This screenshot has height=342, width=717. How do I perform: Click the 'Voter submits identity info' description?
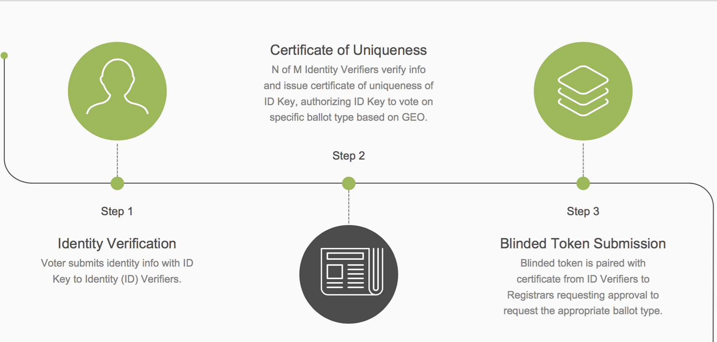click(117, 271)
